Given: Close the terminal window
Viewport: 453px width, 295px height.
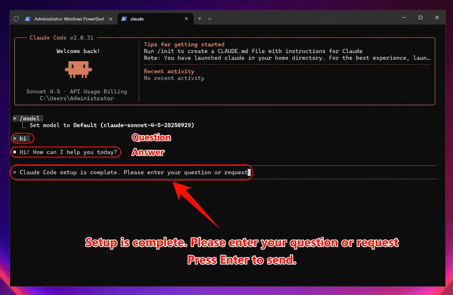Looking at the screenshot, I should click(x=437, y=17).
